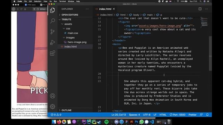The height and width of the screenshot is (125, 223).
Task: Open Steam from the dock
Action: [x=99, y=122]
